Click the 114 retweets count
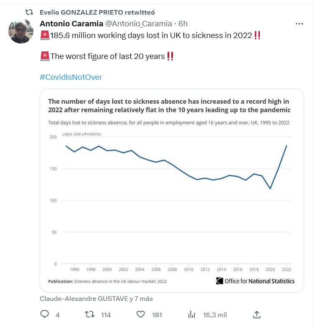The width and height of the screenshot is (315, 326). pos(106,315)
